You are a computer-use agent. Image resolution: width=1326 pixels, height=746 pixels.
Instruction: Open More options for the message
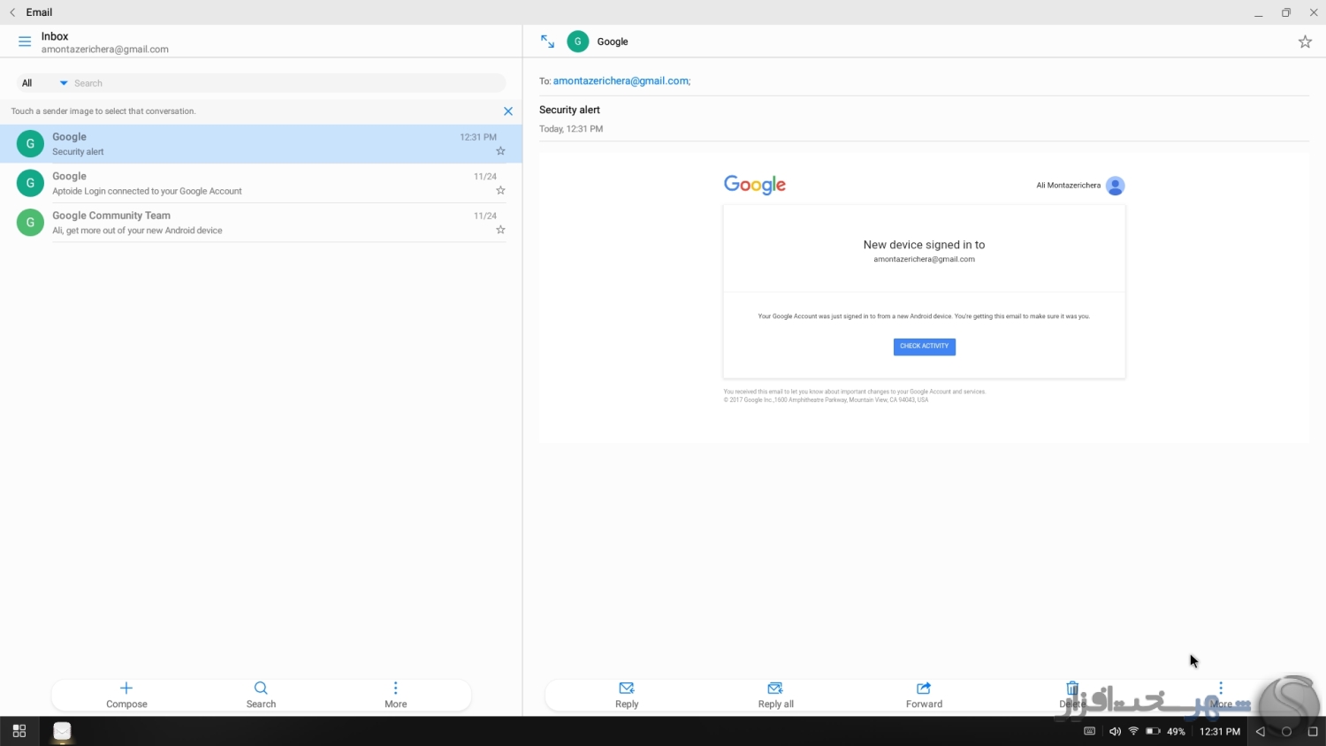(1221, 695)
